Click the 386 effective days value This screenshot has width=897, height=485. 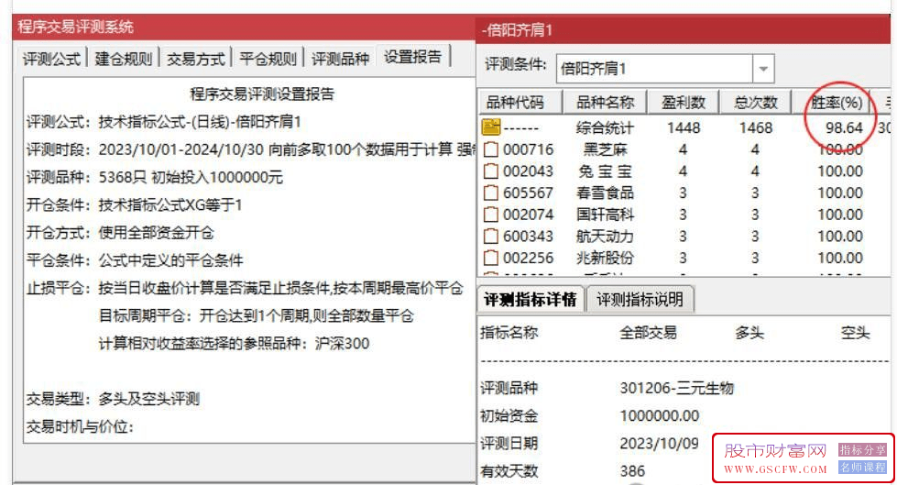click(632, 471)
